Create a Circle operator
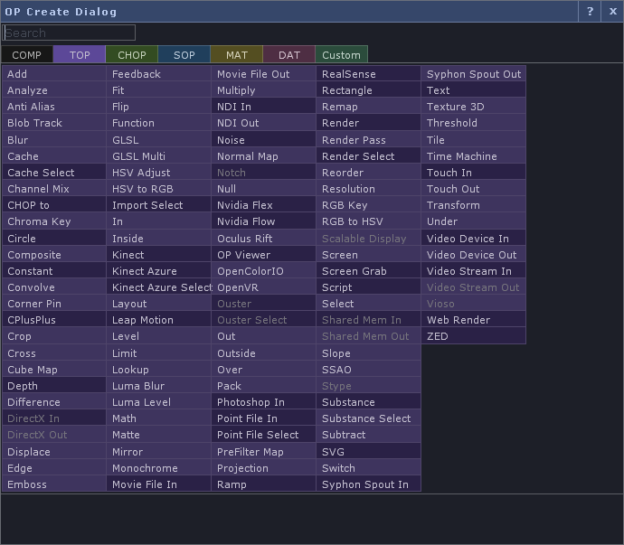The height and width of the screenshot is (545, 624). coord(54,239)
